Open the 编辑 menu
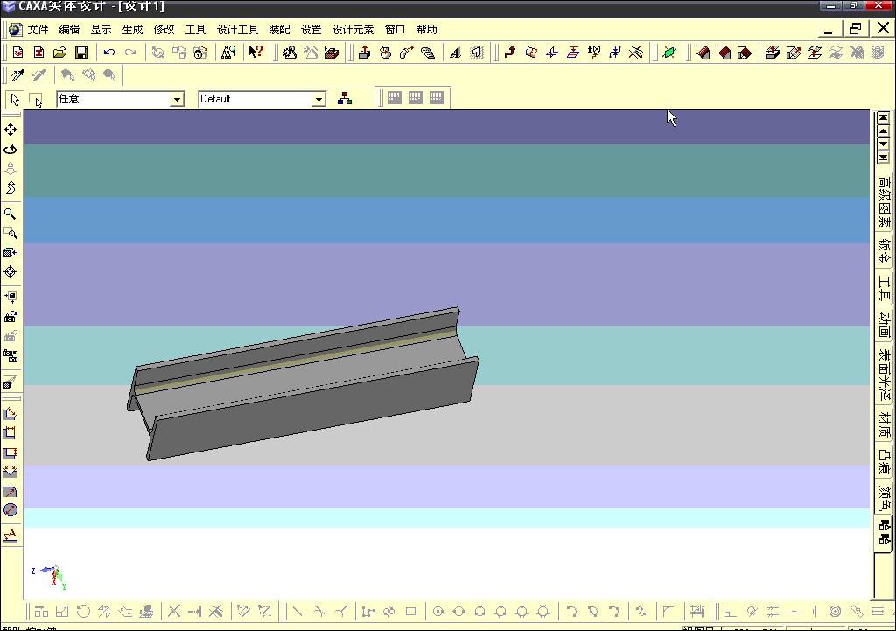 (70, 30)
